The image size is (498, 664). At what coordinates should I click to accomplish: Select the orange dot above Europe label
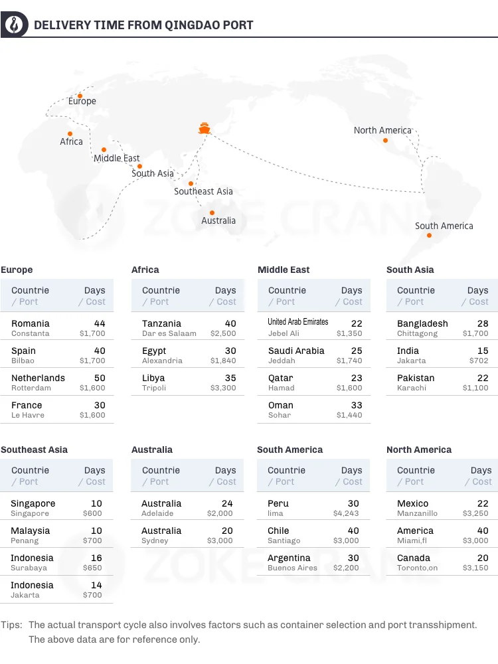(80, 96)
